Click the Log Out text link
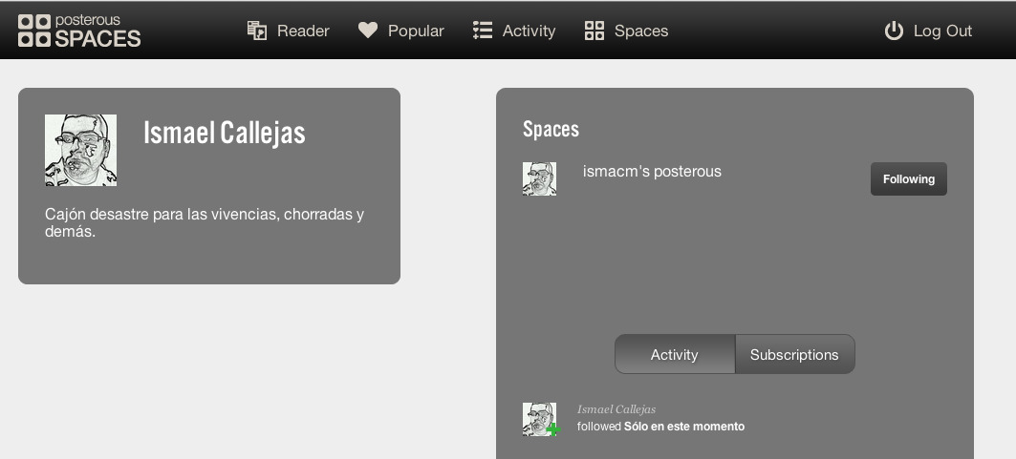Screen dimensions: 1016x459 [942, 31]
